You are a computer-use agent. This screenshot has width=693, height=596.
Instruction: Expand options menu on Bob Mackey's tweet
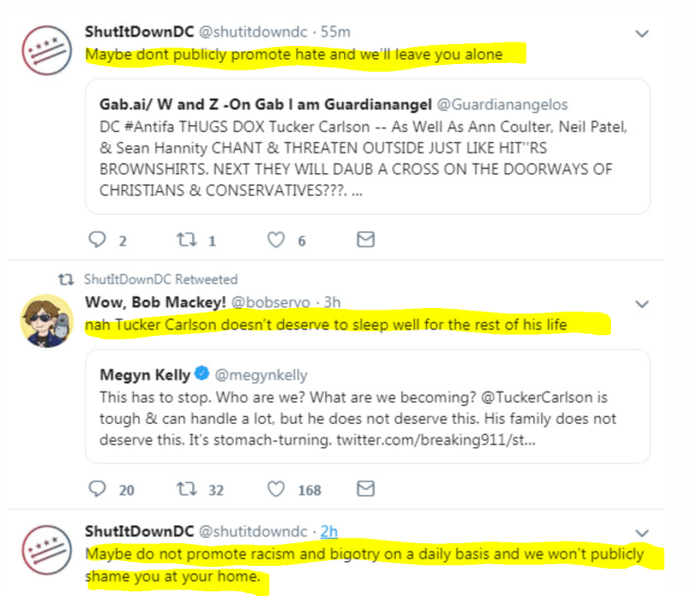click(x=642, y=304)
